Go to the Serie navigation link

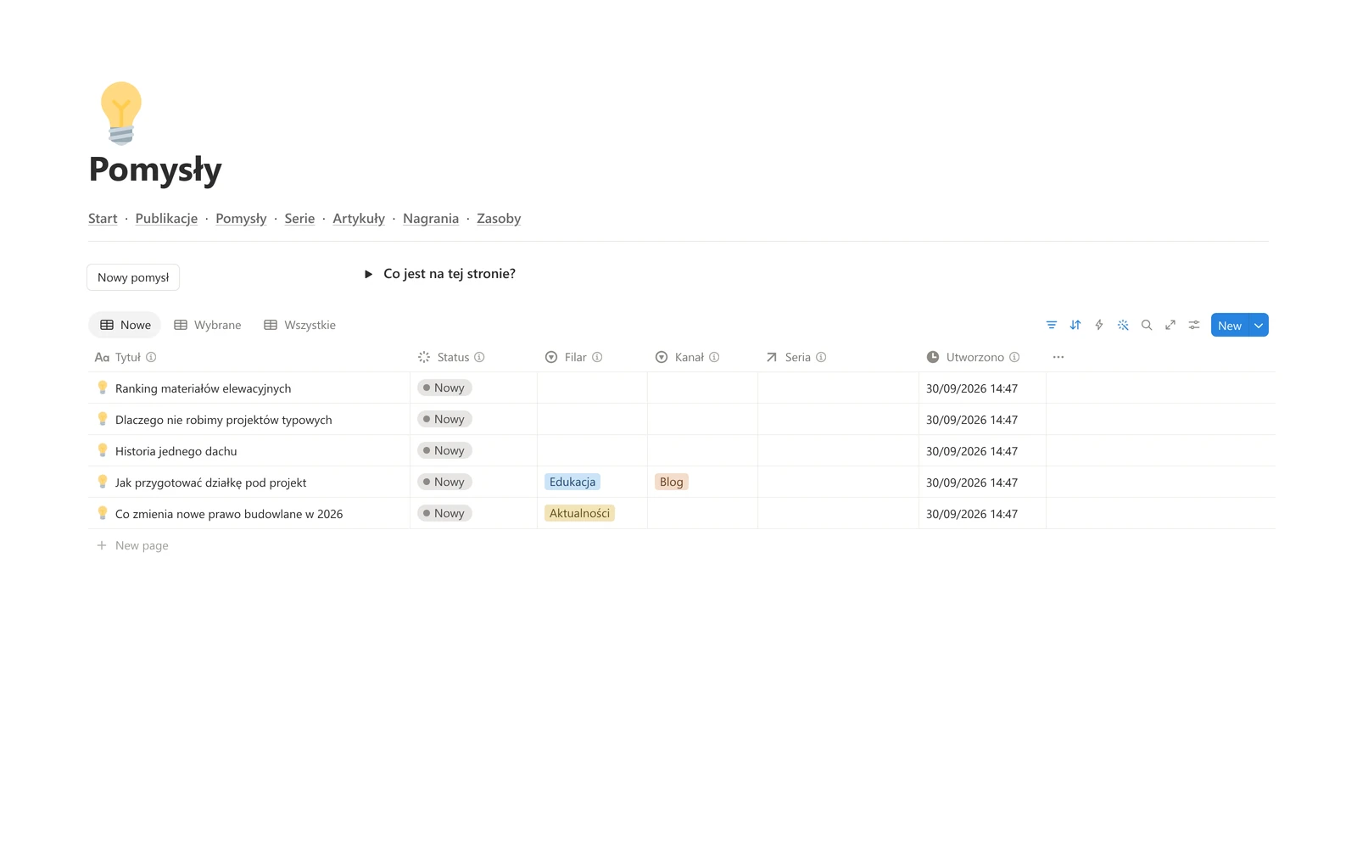point(299,218)
